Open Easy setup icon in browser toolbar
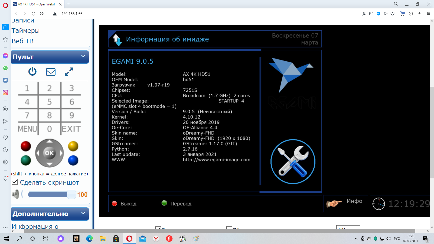 [x=428, y=14]
